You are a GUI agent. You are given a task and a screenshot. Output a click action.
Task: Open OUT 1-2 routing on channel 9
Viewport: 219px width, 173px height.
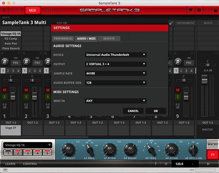pos(184,123)
